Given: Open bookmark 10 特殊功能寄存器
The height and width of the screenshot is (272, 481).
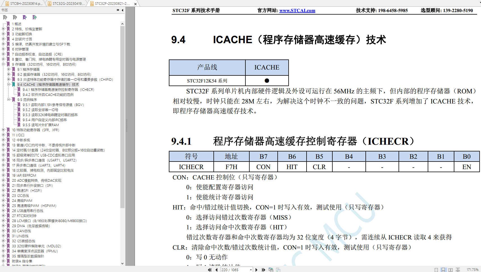Looking at the screenshot, I should point(36,130).
